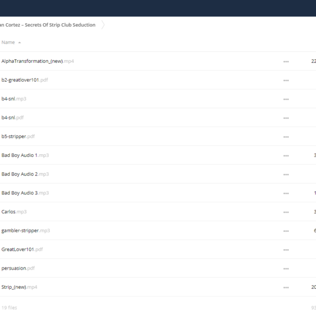Open file GreatLover101.pdf
This screenshot has width=316, height=316.
pyautogui.click(x=22, y=249)
